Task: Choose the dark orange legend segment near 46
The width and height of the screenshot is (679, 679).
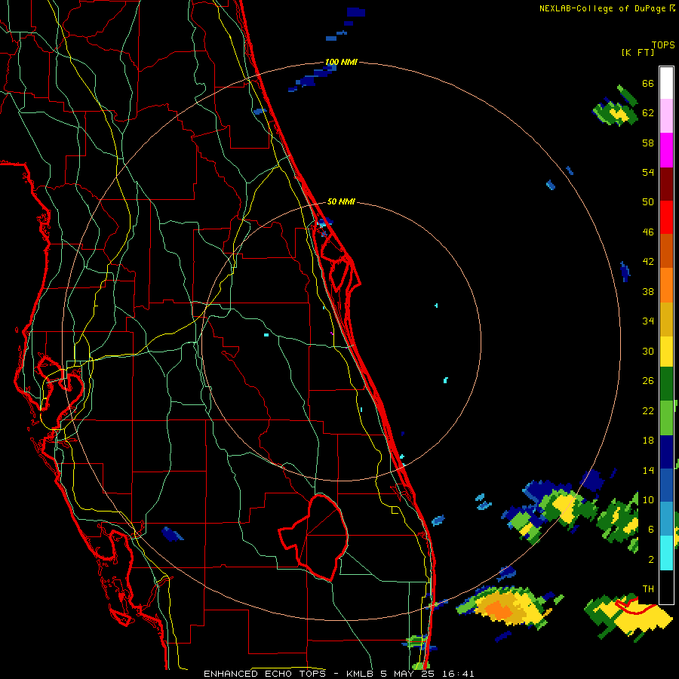Action: pyautogui.click(x=666, y=250)
